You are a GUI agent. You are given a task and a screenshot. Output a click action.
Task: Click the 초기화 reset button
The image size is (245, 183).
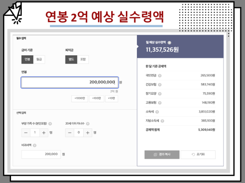click(198, 154)
